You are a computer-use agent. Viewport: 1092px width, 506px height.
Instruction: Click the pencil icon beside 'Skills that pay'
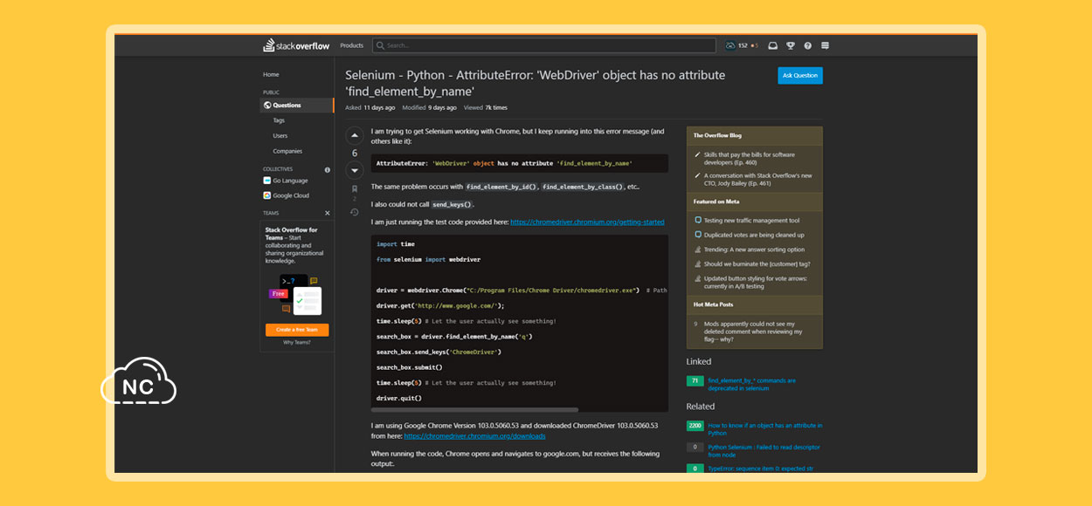697,154
